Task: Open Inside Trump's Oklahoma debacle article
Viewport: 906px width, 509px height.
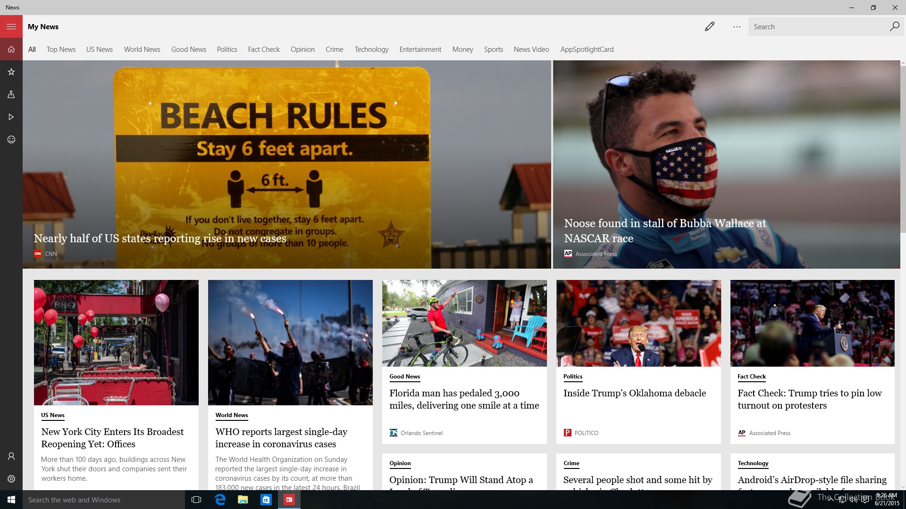Action: (x=635, y=393)
